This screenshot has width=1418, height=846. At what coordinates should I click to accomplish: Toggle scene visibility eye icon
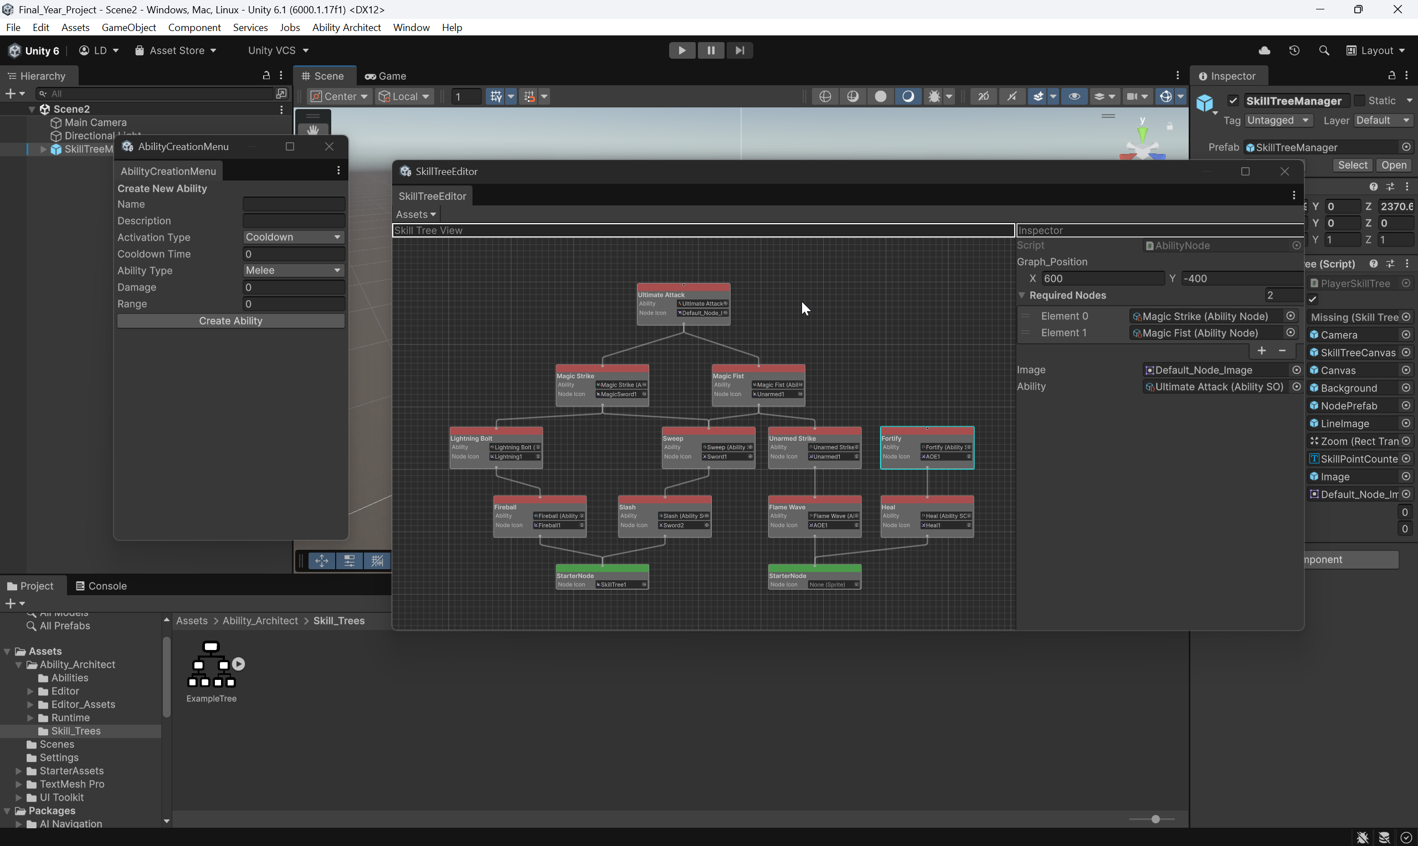(x=1073, y=96)
